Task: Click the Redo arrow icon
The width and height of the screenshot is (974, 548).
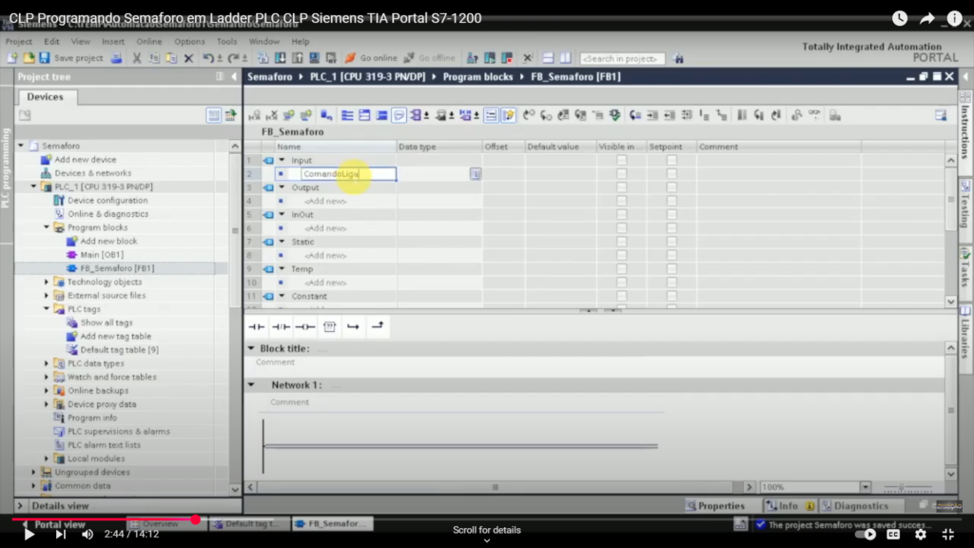Action: [x=234, y=58]
